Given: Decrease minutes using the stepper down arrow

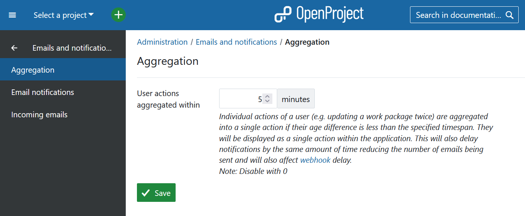Looking at the screenshot, I should pos(267,101).
